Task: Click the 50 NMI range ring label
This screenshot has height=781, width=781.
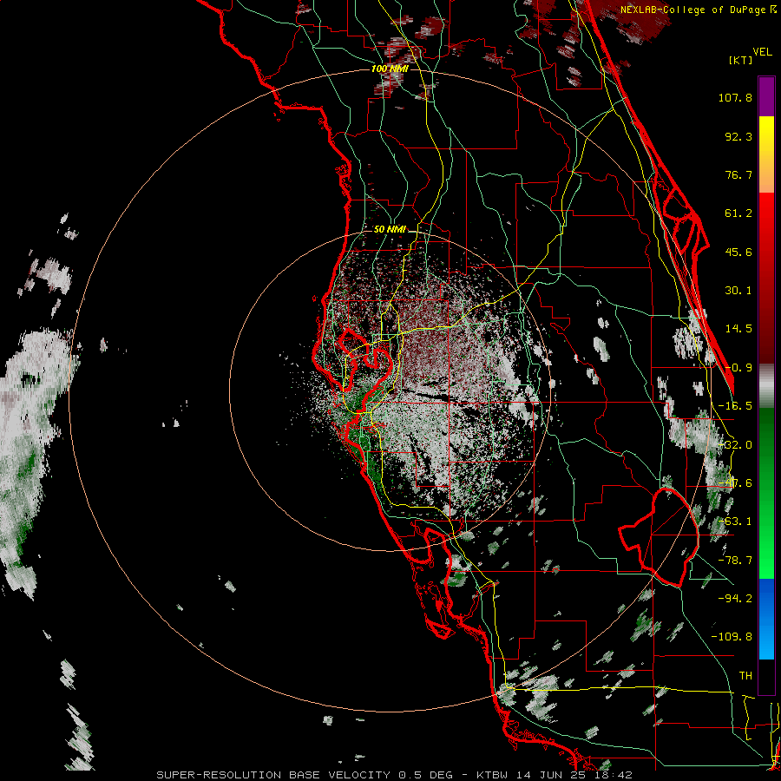Action: (390, 229)
